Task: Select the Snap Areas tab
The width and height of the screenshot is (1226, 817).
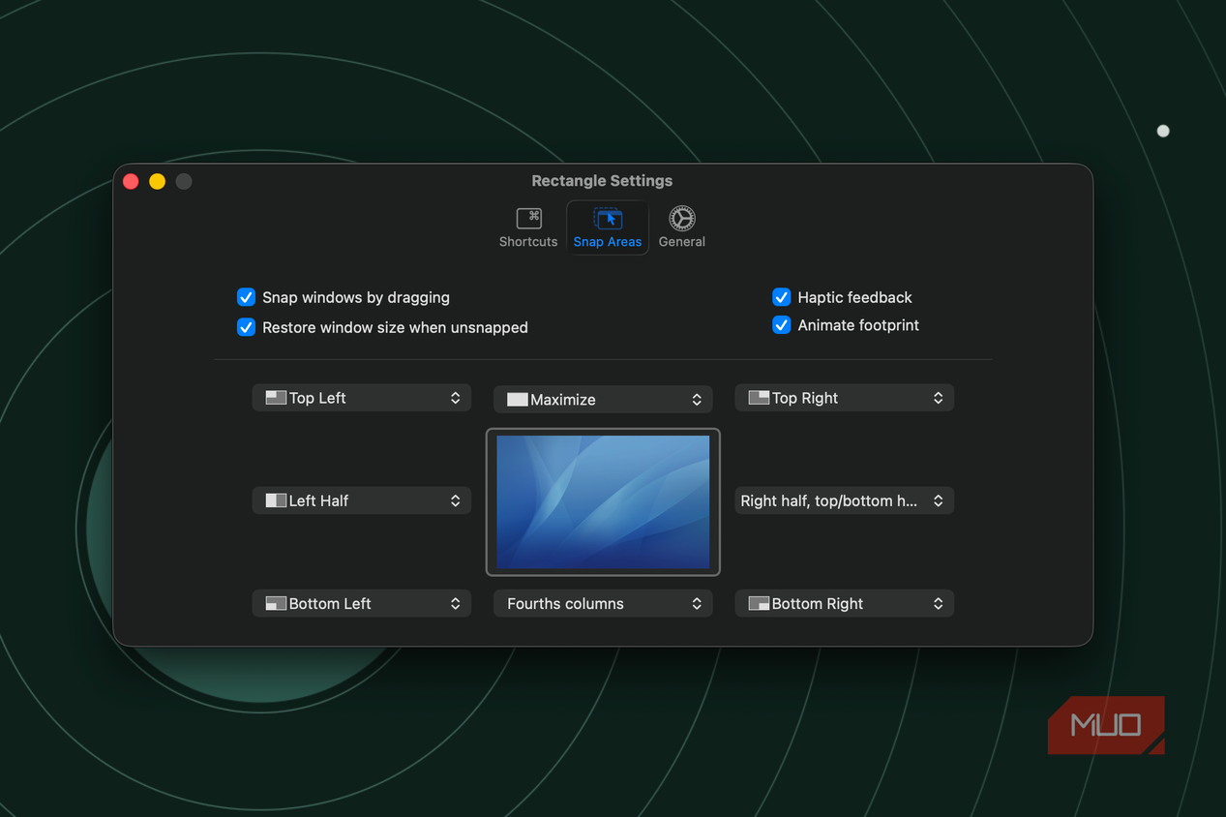Action: (x=608, y=228)
